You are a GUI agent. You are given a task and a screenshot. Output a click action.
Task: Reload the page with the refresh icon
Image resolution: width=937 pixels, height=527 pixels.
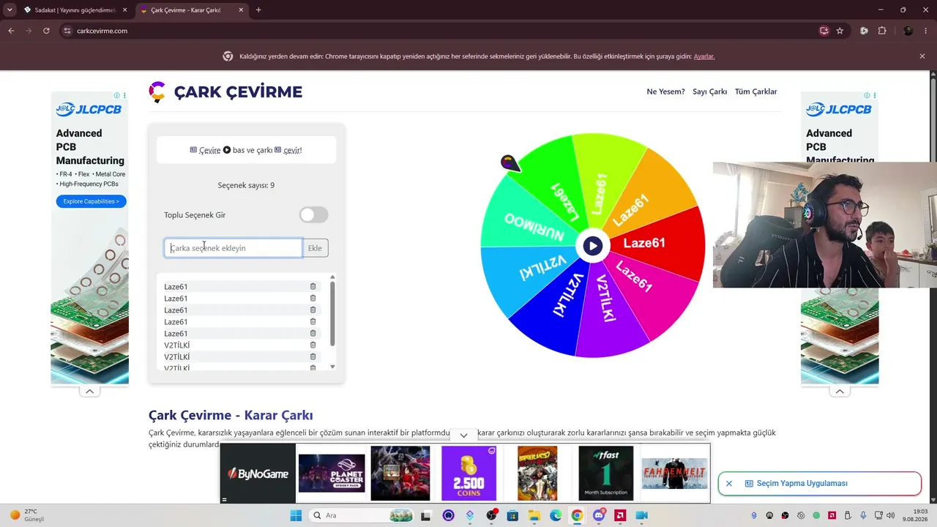click(46, 31)
